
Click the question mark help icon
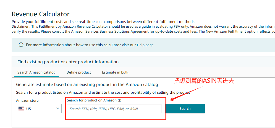120,100
